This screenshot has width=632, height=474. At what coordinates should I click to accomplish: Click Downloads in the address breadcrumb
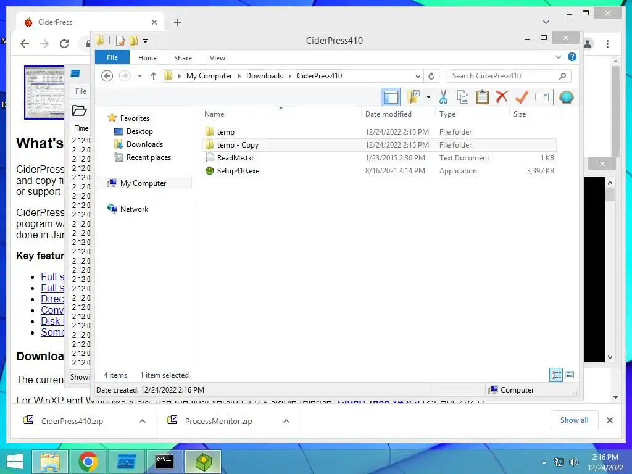coord(264,76)
